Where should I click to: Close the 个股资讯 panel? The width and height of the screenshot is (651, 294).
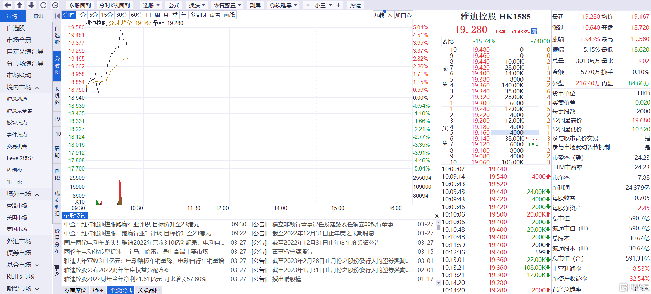pos(437,216)
